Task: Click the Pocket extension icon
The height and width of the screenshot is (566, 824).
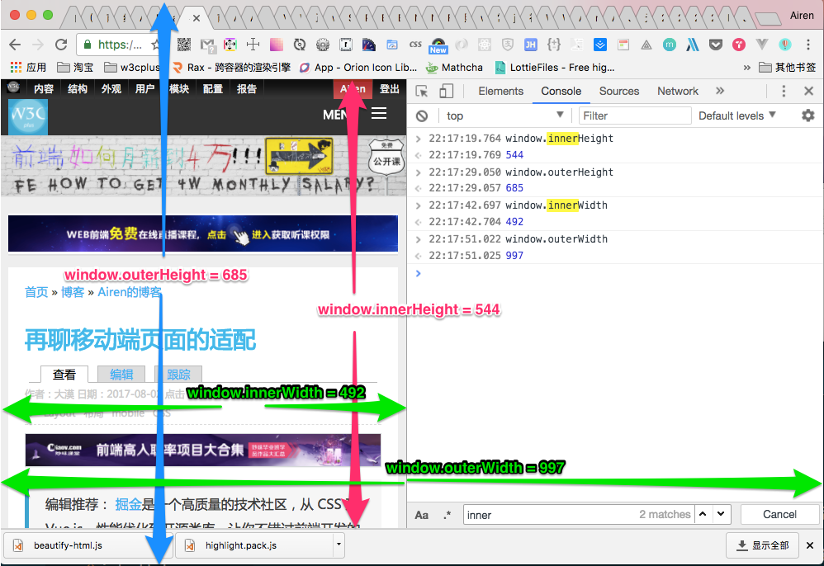Action: 715,45
